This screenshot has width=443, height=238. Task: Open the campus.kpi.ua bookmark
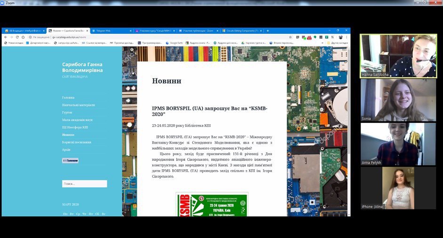(66, 43)
